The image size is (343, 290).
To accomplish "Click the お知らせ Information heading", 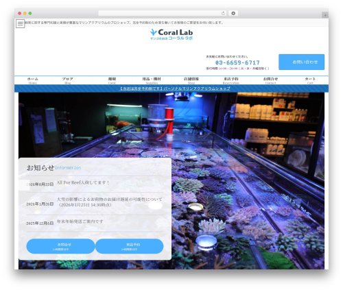I will tap(54, 168).
